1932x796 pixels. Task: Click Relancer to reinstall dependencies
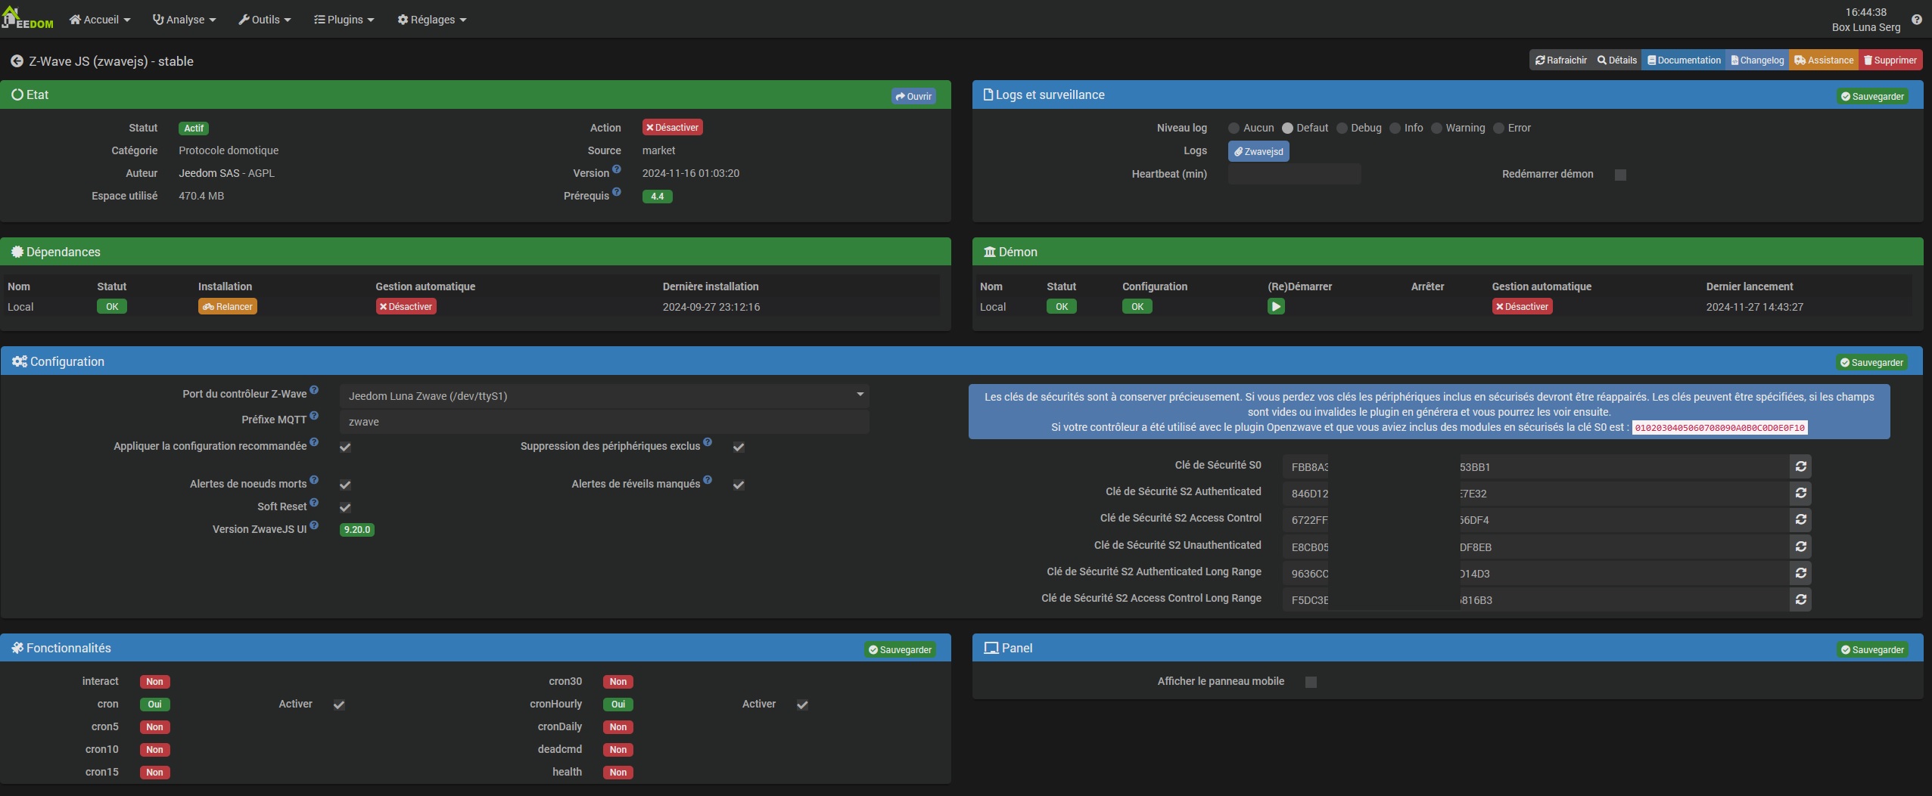pyautogui.click(x=228, y=306)
